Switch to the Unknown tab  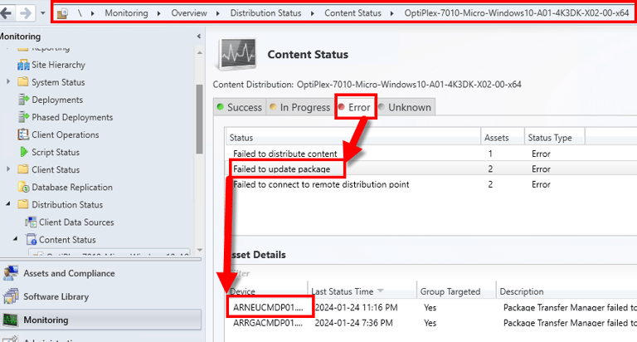click(x=405, y=107)
